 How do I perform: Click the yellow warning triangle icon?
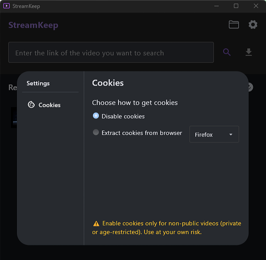coord(96,223)
